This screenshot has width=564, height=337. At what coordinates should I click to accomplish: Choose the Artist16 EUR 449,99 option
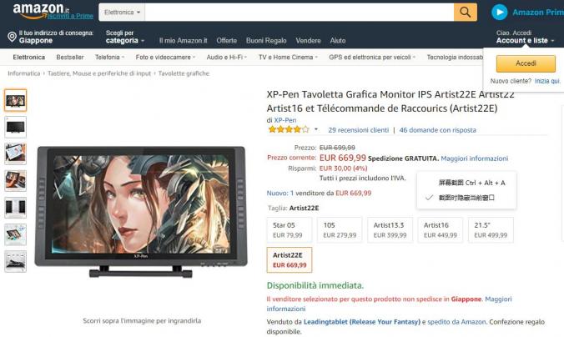(x=441, y=230)
